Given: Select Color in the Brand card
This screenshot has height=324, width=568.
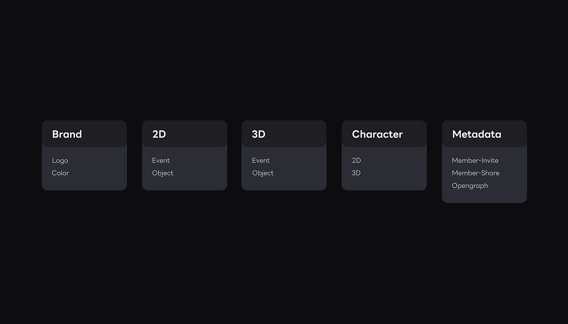Looking at the screenshot, I should tap(60, 173).
